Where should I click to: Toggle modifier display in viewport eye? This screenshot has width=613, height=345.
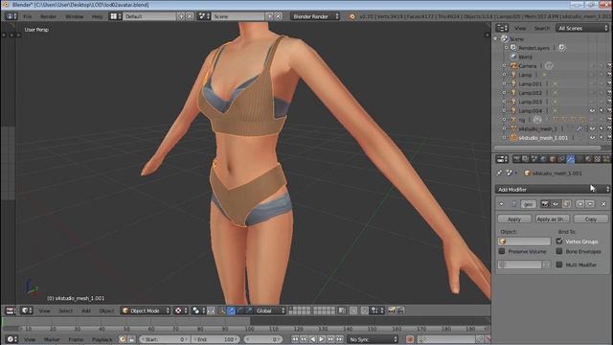(x=556, y=204)
